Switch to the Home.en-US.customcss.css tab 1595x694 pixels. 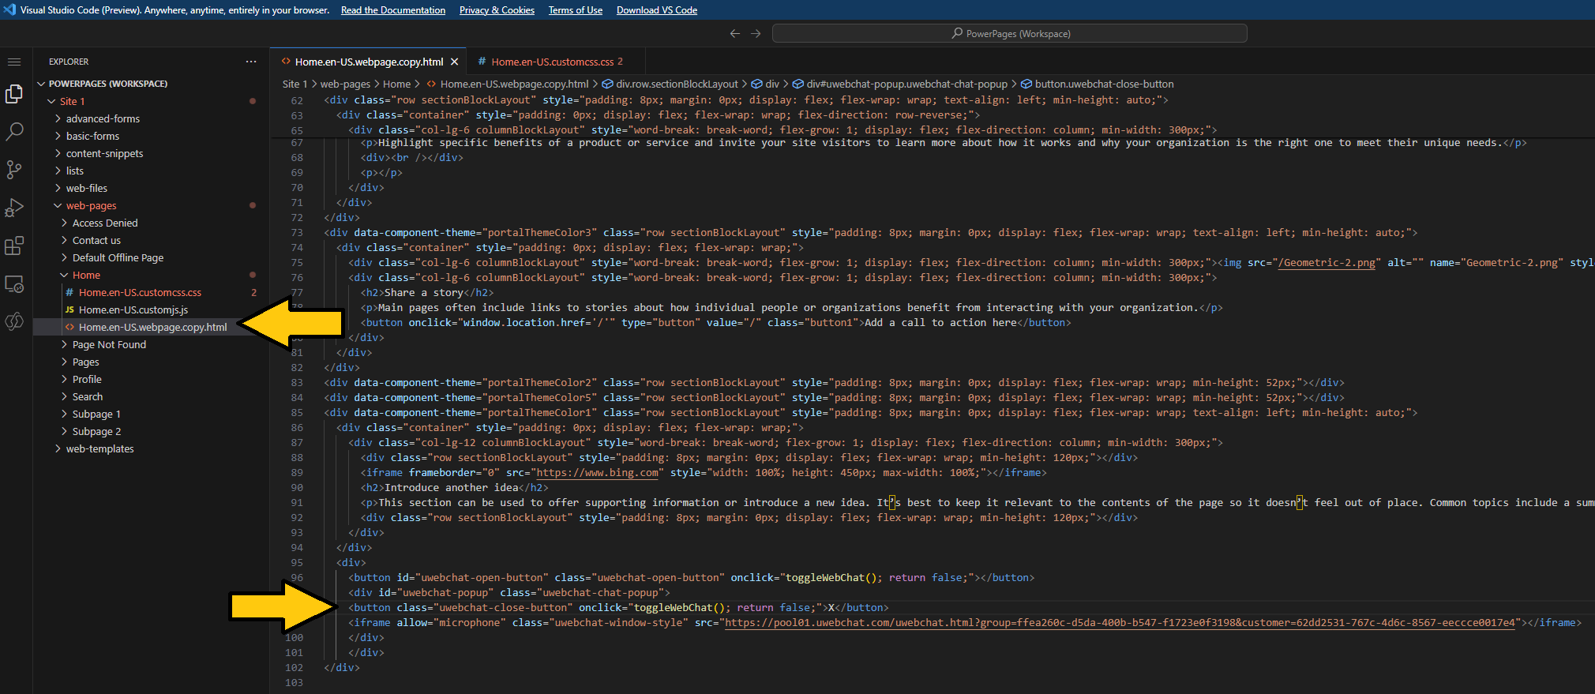click(x=552, y=62)
